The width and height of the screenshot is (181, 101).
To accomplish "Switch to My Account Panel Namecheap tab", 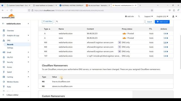I will (98, 5).
